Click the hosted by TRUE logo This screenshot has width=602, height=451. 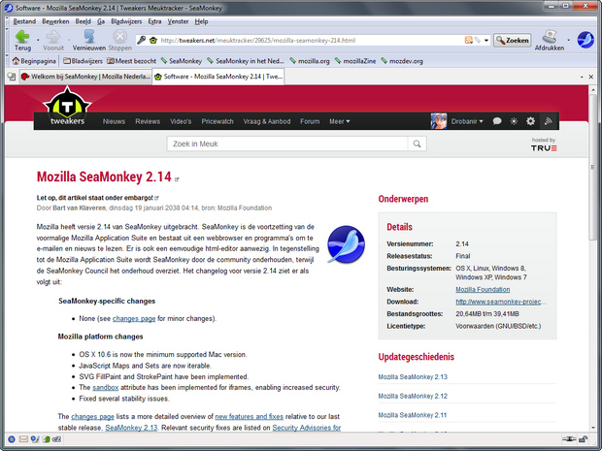point(544,145)
